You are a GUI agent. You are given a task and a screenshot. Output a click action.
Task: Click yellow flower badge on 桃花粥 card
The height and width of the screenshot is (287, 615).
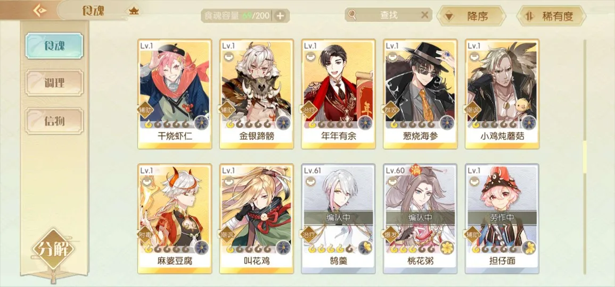pos(447,248)
